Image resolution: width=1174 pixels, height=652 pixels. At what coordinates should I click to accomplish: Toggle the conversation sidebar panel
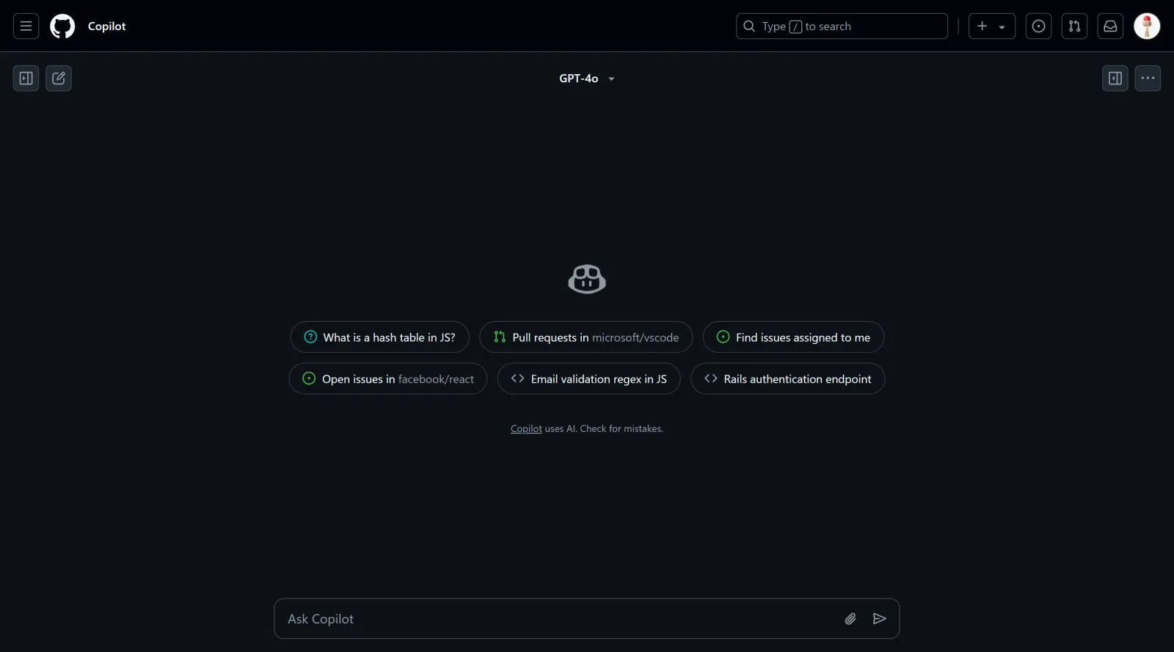coord(25,78)
